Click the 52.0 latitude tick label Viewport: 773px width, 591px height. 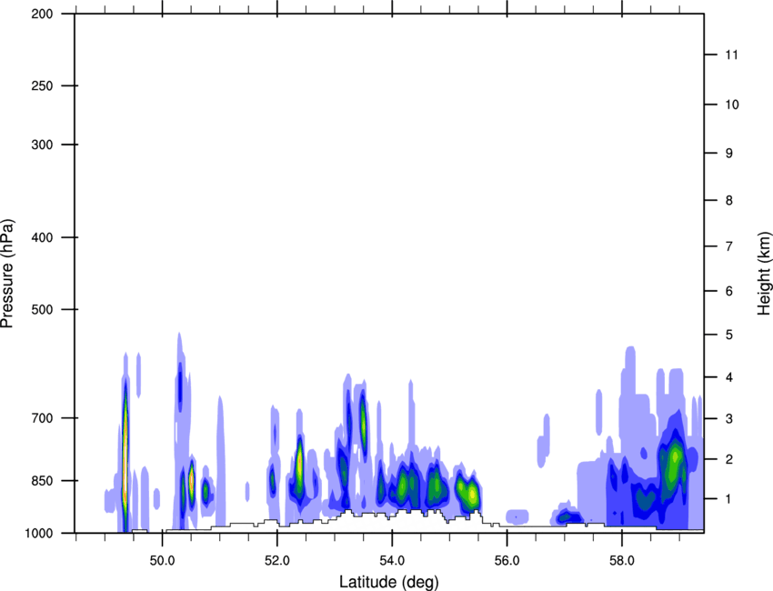277,561
